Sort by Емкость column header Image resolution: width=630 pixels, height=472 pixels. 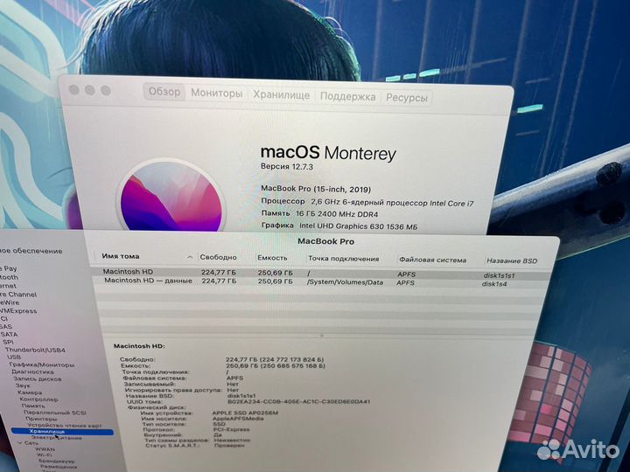272,258
